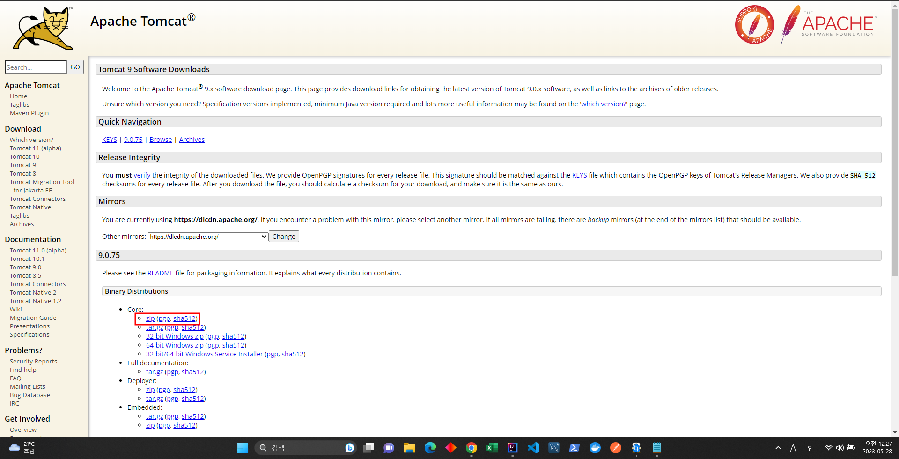
Task: Go to Home in the sidebar
Action: click(x=18, y=96)
